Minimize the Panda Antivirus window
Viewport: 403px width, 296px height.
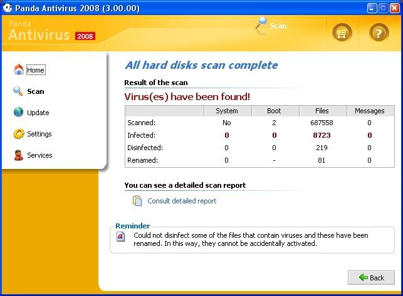pos(372,8)
